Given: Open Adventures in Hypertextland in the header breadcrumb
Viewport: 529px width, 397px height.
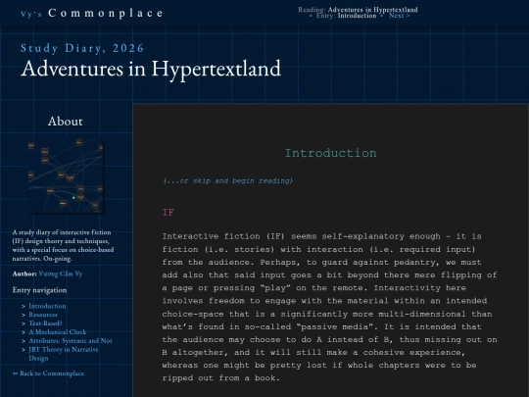Looking at the screenshot, I should pos(373,10).
